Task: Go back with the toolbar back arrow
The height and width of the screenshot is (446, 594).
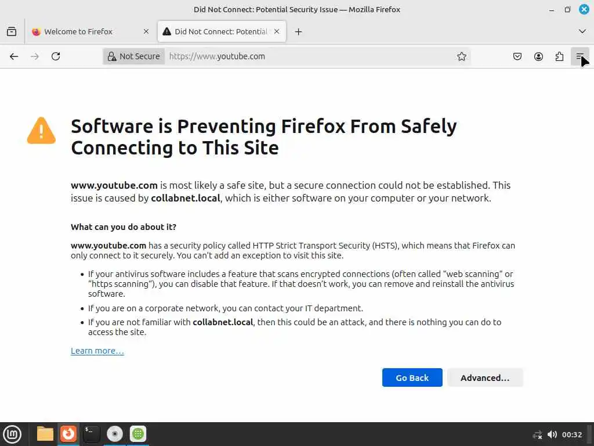Action: (x=14, y=56)
